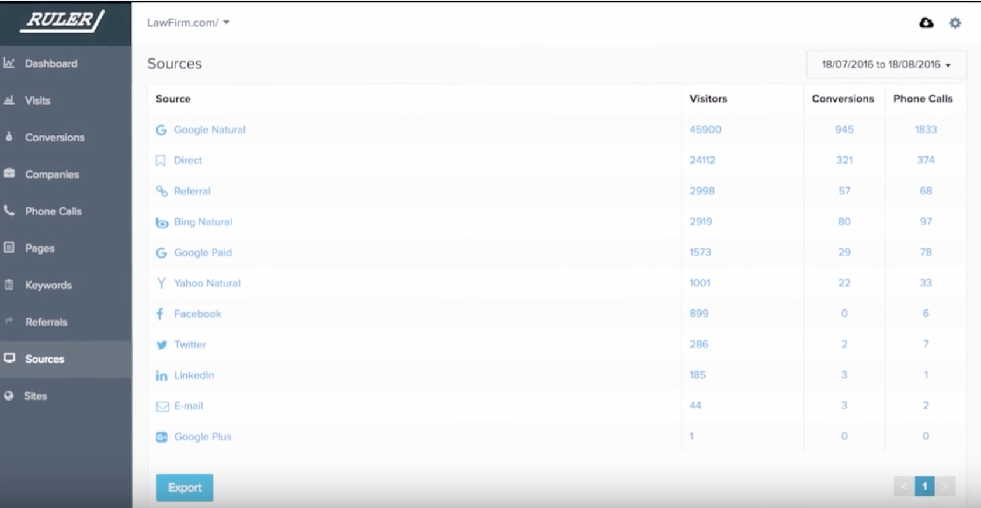The image size is (981, 508).
Task: Open the date range 18/07/2016 dropdown
Action: click(886, 64)
